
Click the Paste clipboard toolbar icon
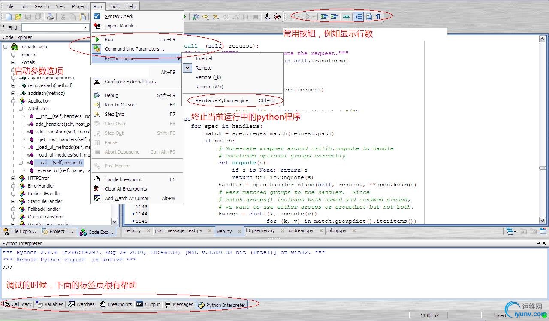click(83, 17)
